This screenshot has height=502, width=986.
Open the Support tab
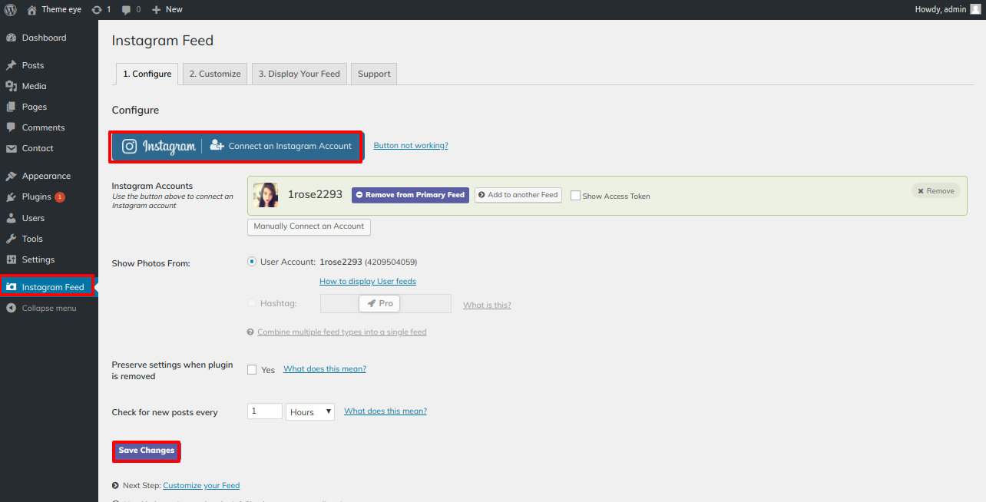[374, 74]
